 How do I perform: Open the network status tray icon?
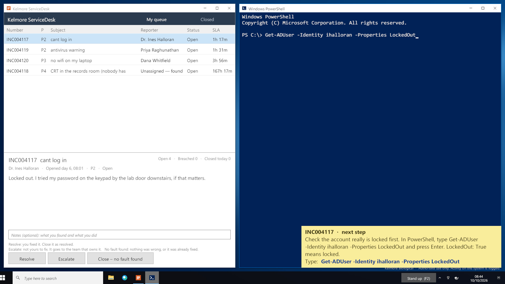448,278
